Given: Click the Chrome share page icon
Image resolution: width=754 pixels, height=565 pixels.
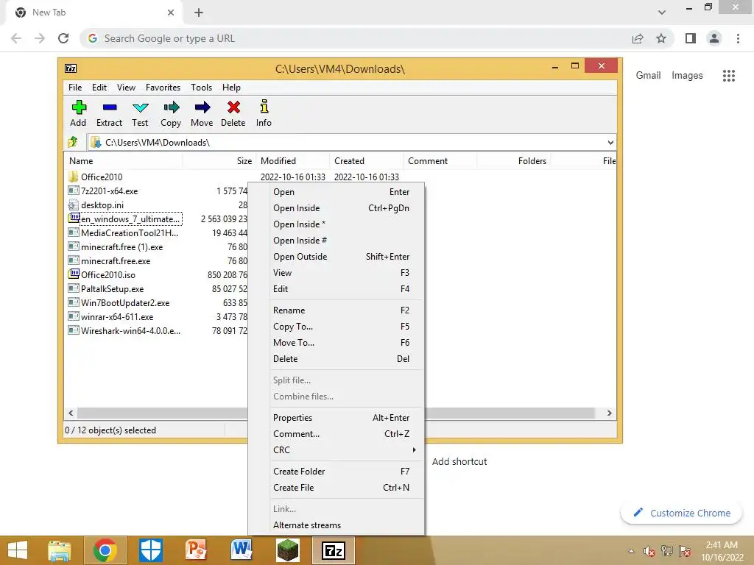Looking at the screenshot, I should pyautogui.click(x=638, y=38).
